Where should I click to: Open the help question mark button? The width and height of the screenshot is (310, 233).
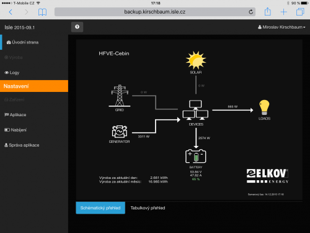click(77, 27)
